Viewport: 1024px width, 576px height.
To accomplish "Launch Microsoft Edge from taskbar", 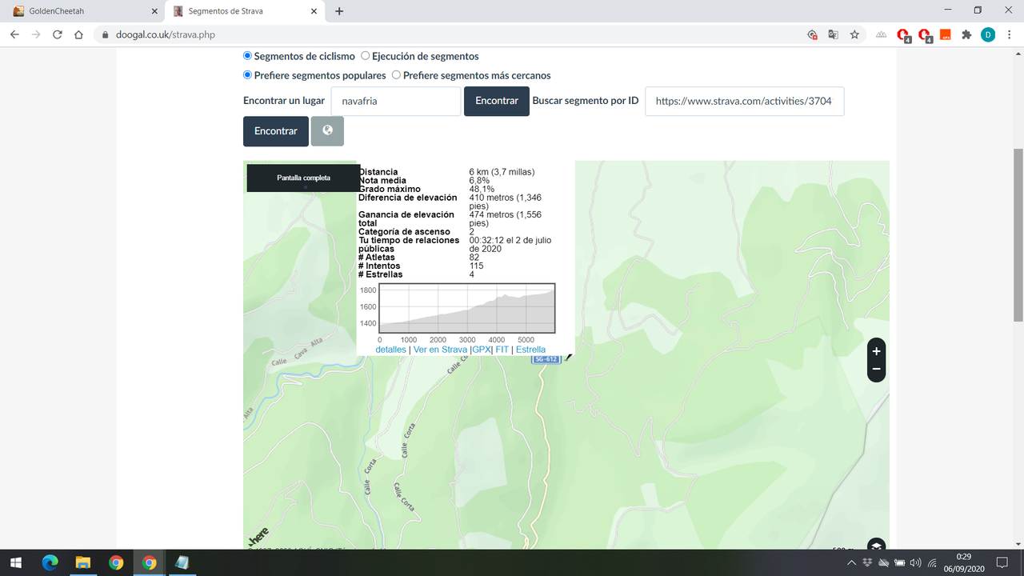I will tap(50, 562).
